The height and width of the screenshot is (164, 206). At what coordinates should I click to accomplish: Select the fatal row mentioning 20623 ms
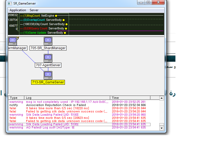click(79, 118)
